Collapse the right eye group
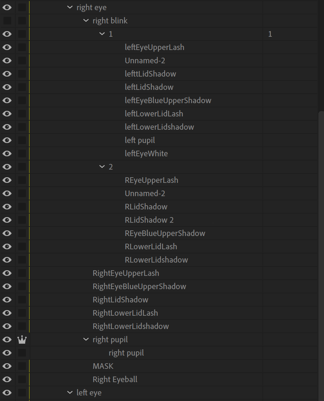The image size is (324, 401). (70, 7)
